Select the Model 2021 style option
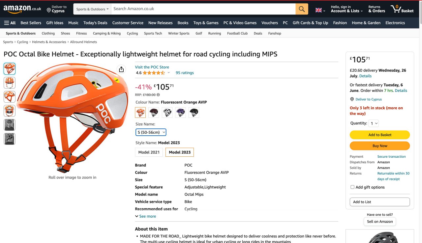The height and width of the screenshot is (243, 422). point(149,152)
